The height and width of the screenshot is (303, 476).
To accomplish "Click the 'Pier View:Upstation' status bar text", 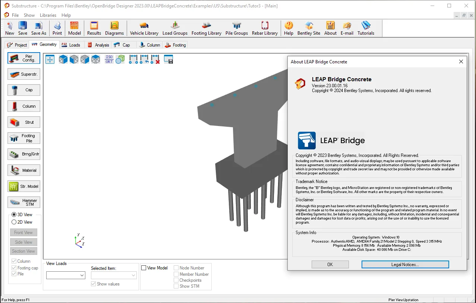I will point(403,300).
